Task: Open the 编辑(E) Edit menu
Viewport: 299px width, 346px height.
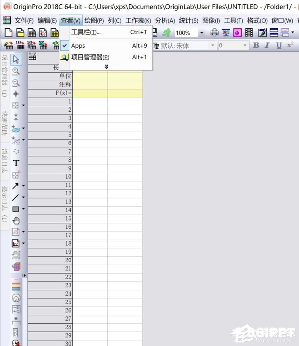Action: point(47,20)
